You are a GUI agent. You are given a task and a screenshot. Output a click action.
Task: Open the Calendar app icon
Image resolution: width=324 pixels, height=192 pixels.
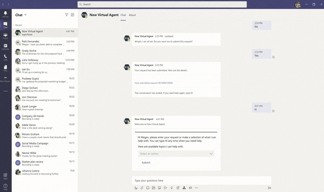[5, 47]
